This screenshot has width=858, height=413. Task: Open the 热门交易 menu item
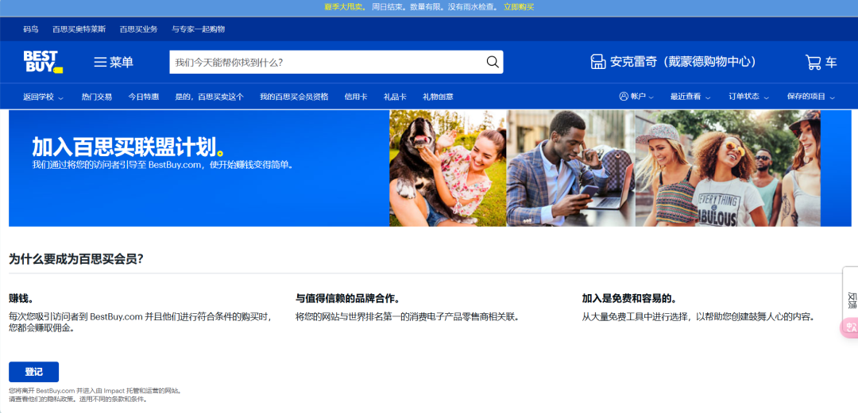click(97, 97)
